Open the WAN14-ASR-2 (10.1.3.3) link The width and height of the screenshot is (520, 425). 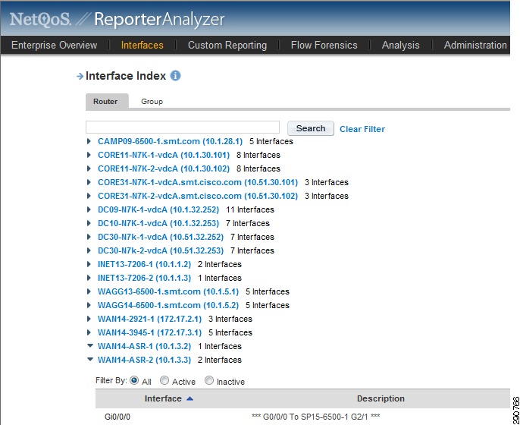(x=144, y=360)
